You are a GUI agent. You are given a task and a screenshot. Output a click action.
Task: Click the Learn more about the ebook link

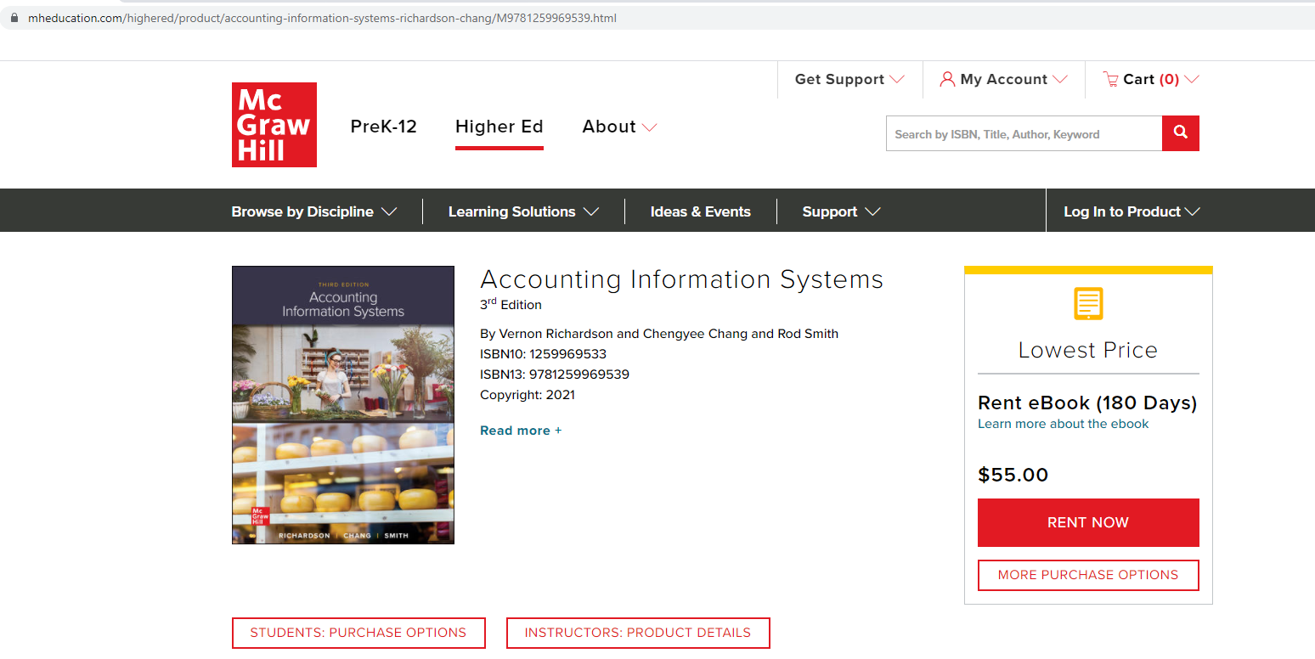(x=1063, y=423)
